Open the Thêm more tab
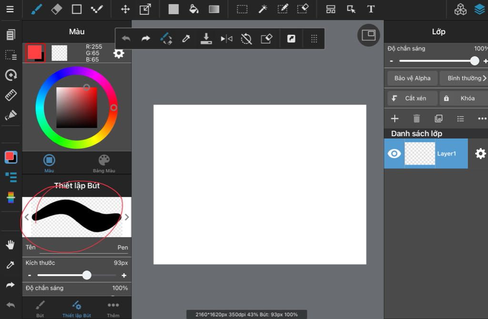This screenshot has width=488, height=319. [x=113, y=309]
